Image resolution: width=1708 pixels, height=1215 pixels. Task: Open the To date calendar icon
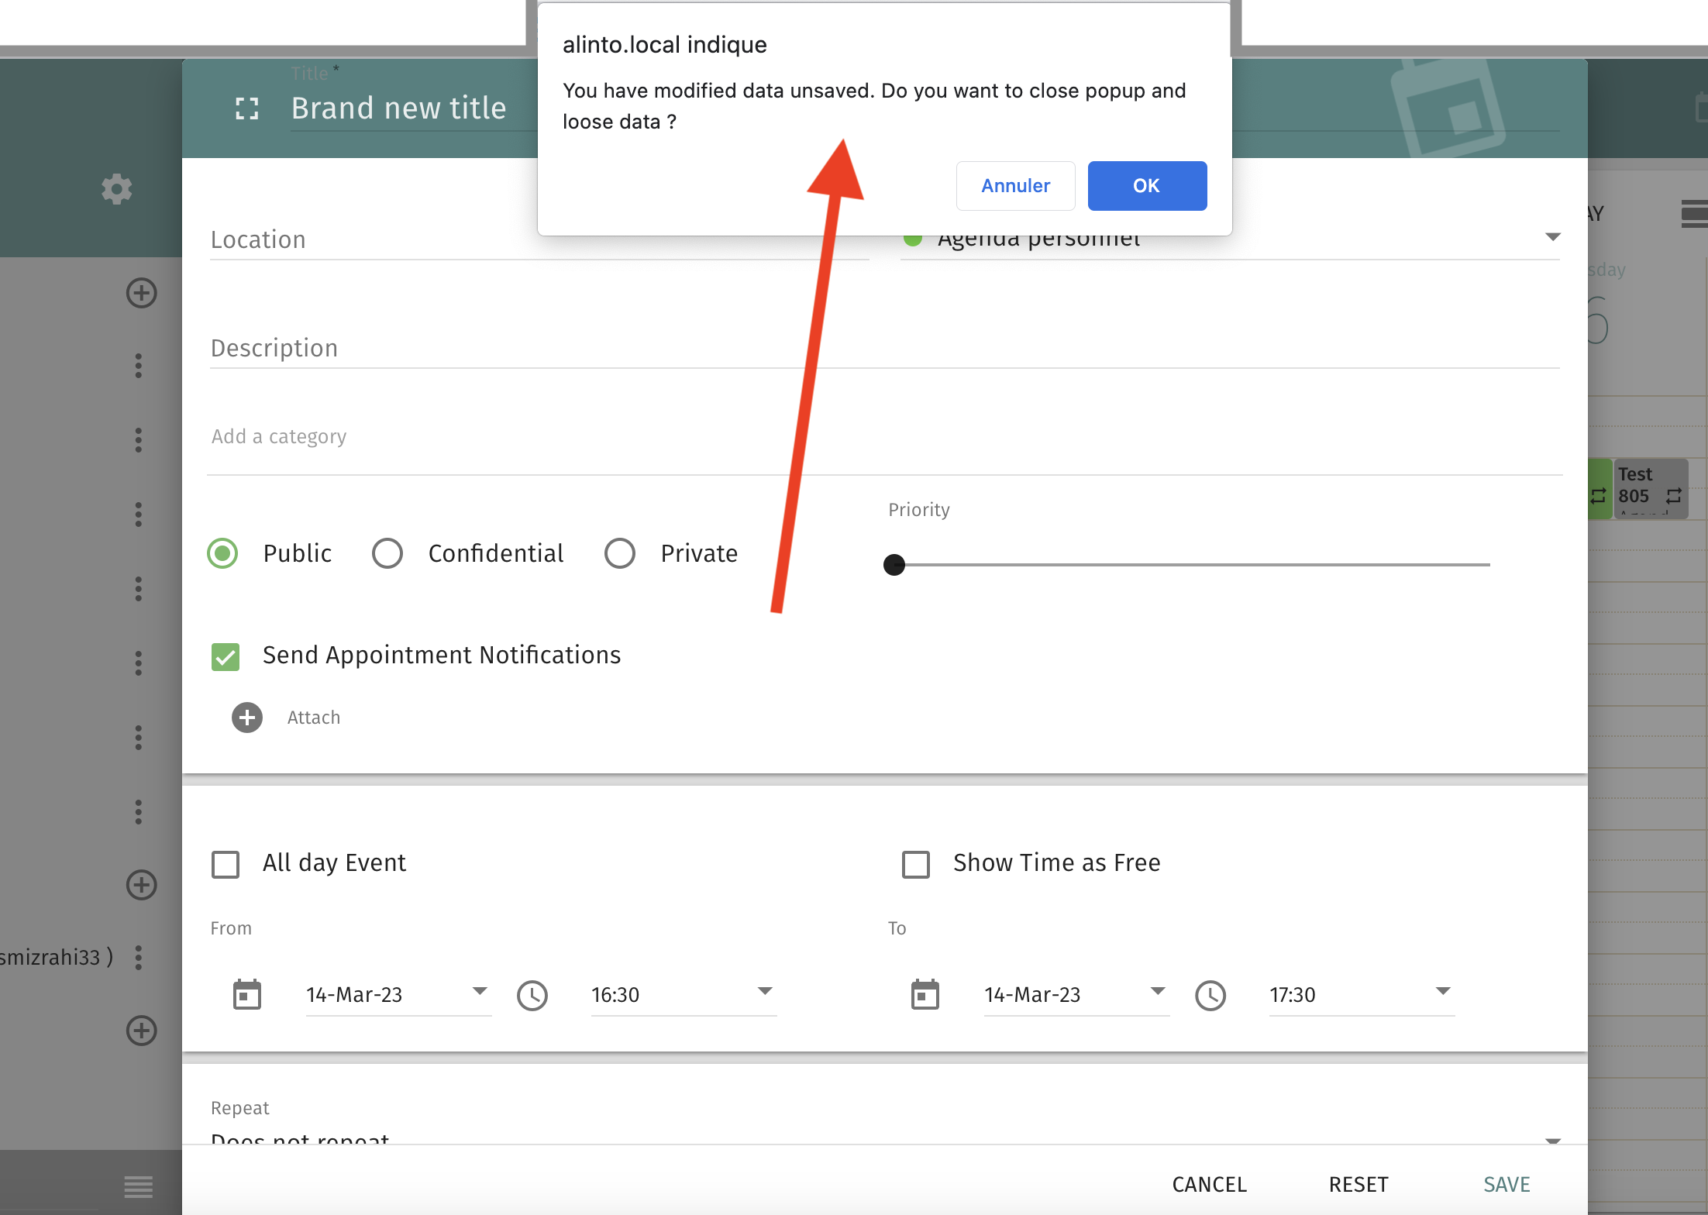925,995
